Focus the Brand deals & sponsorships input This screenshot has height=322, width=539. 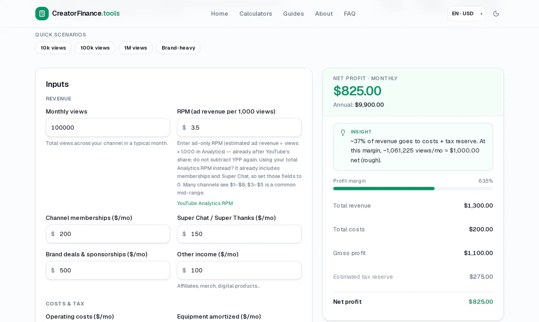tap(108, 270)
